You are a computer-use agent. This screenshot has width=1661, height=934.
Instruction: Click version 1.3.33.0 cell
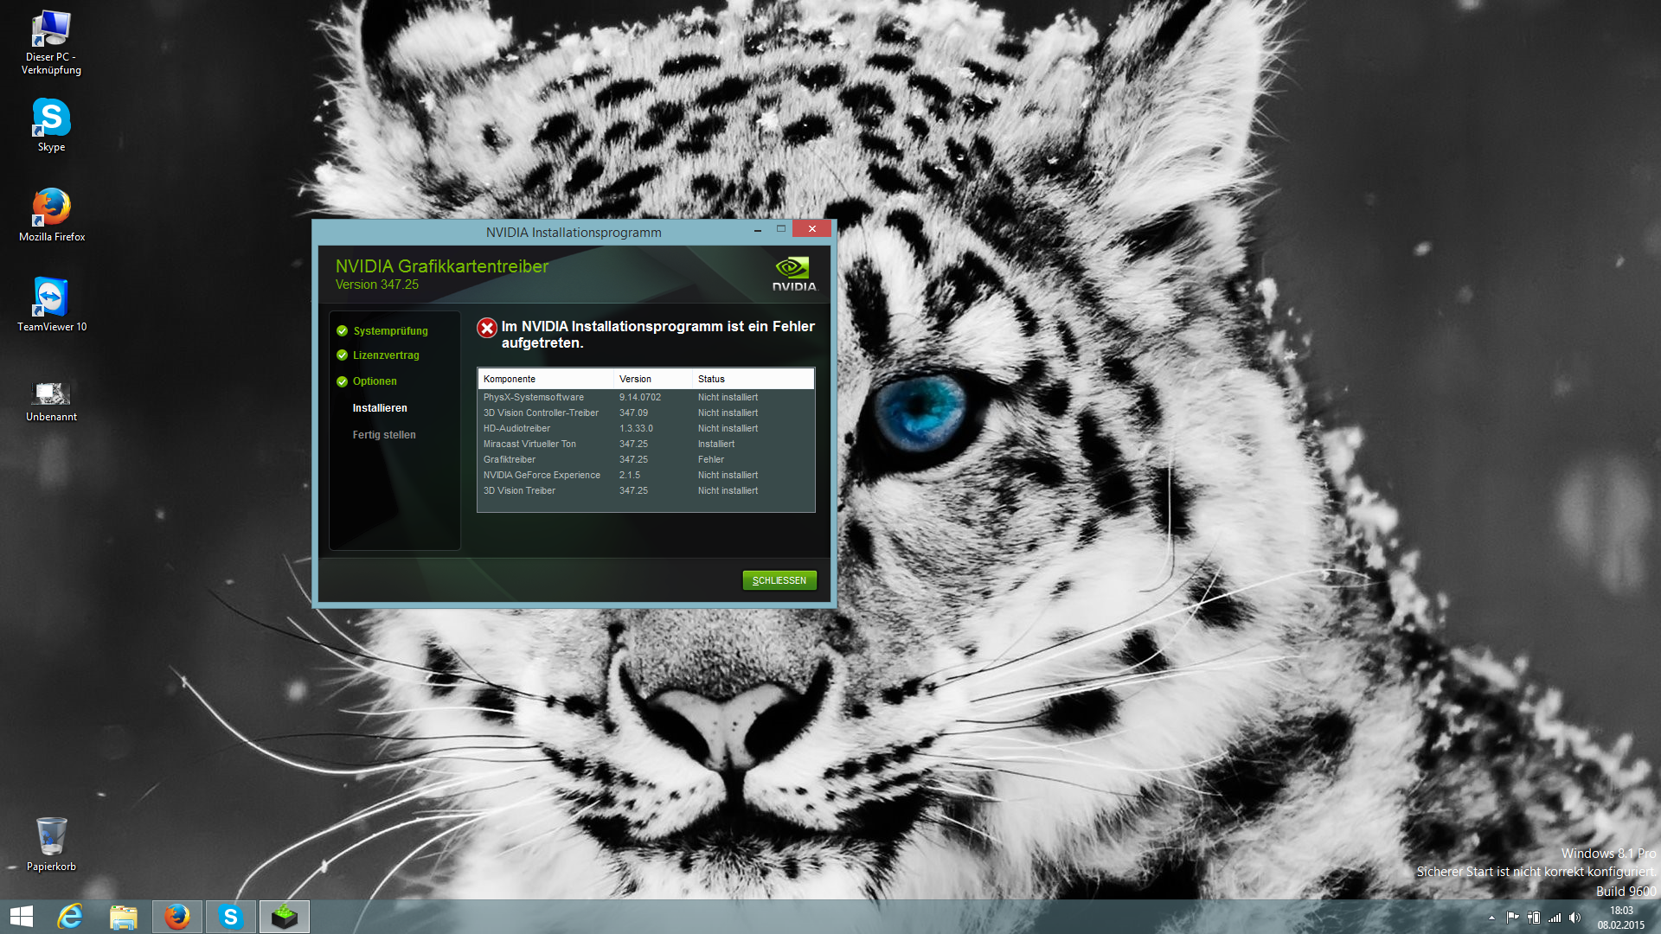[x=636, y=428]
